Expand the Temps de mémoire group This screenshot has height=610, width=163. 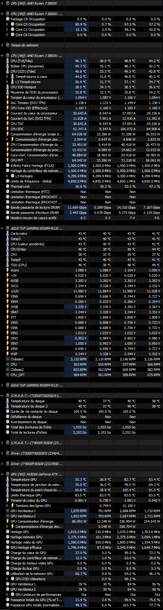click(2, 45)
